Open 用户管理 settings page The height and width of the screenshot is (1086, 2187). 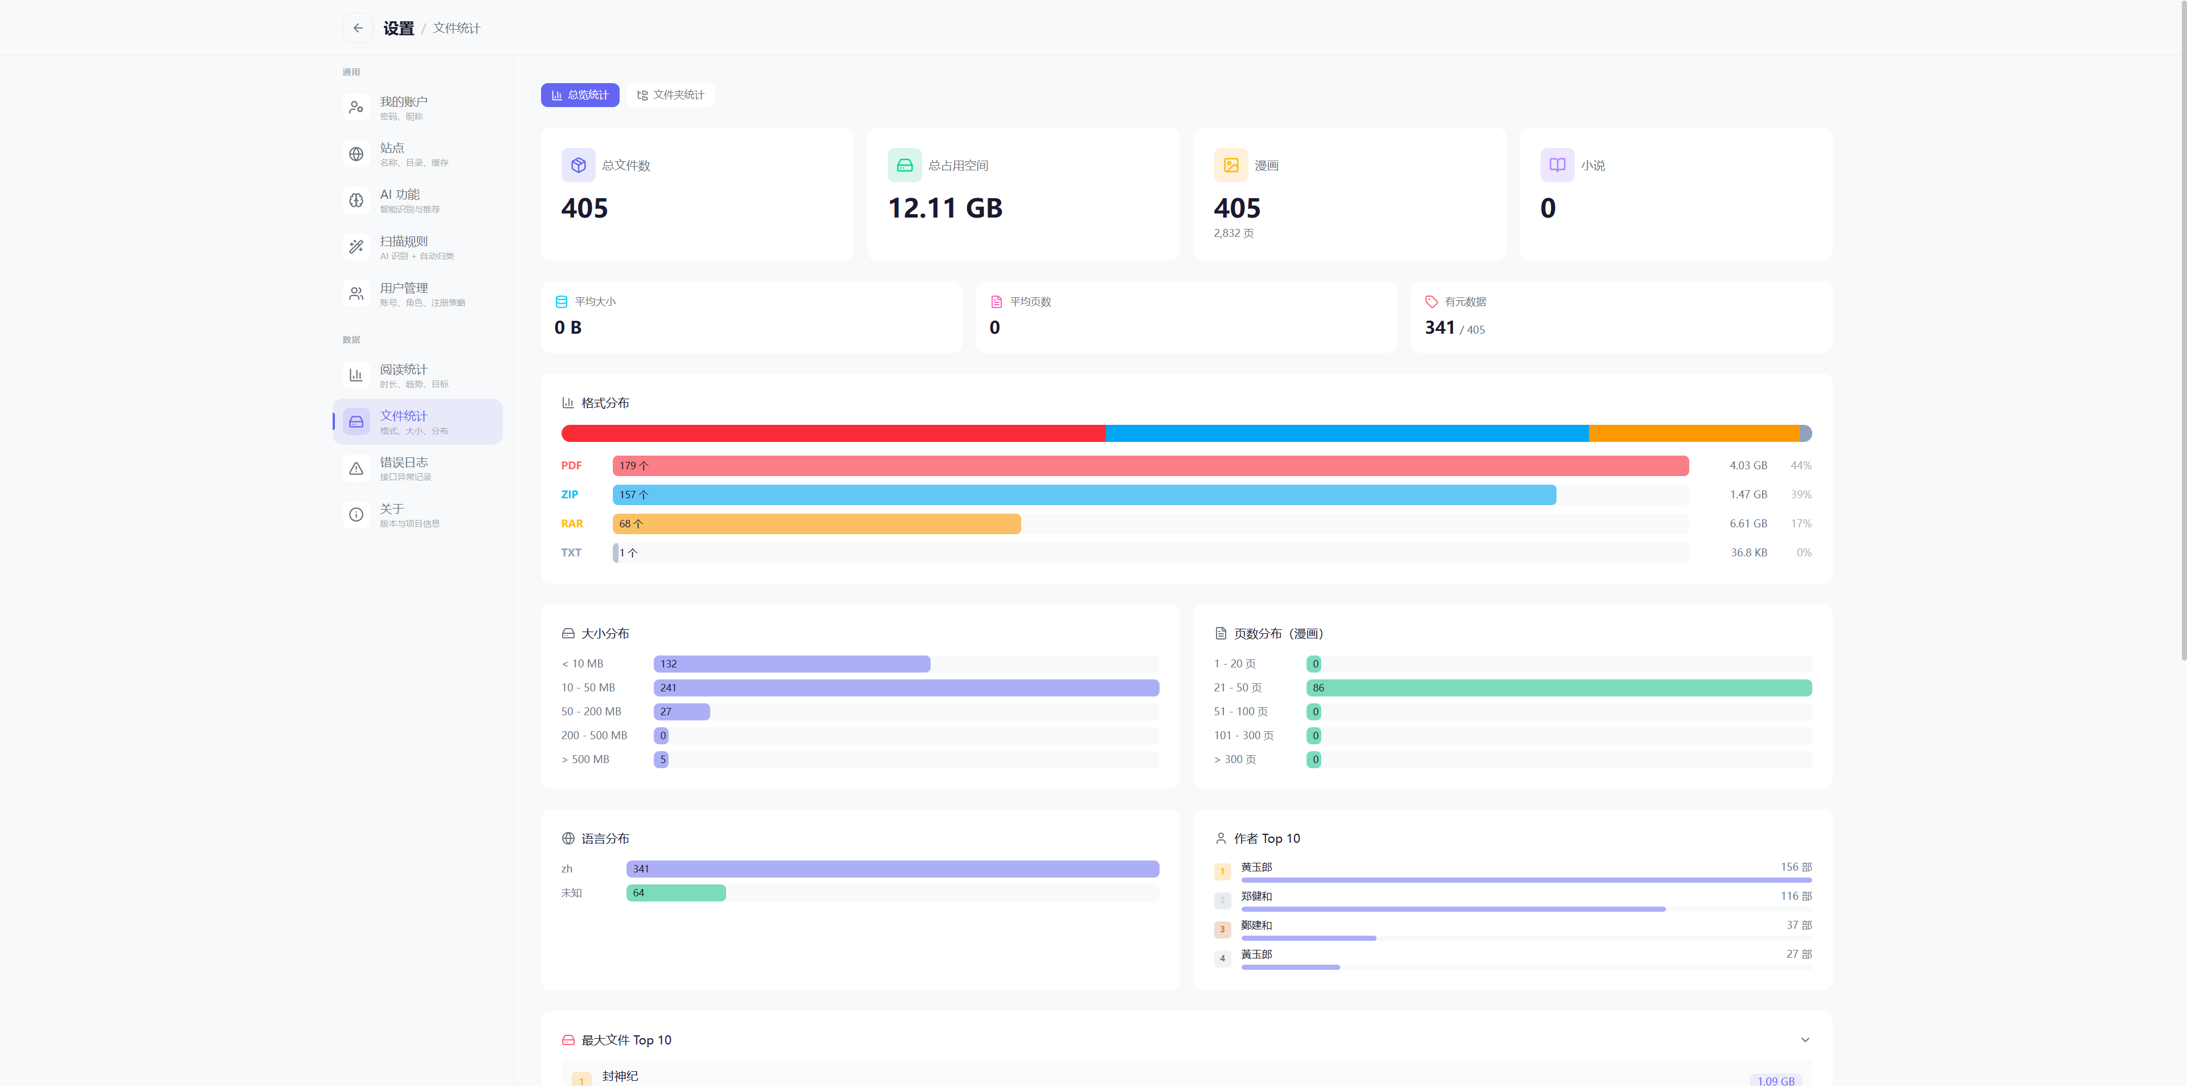click(417, 294)
